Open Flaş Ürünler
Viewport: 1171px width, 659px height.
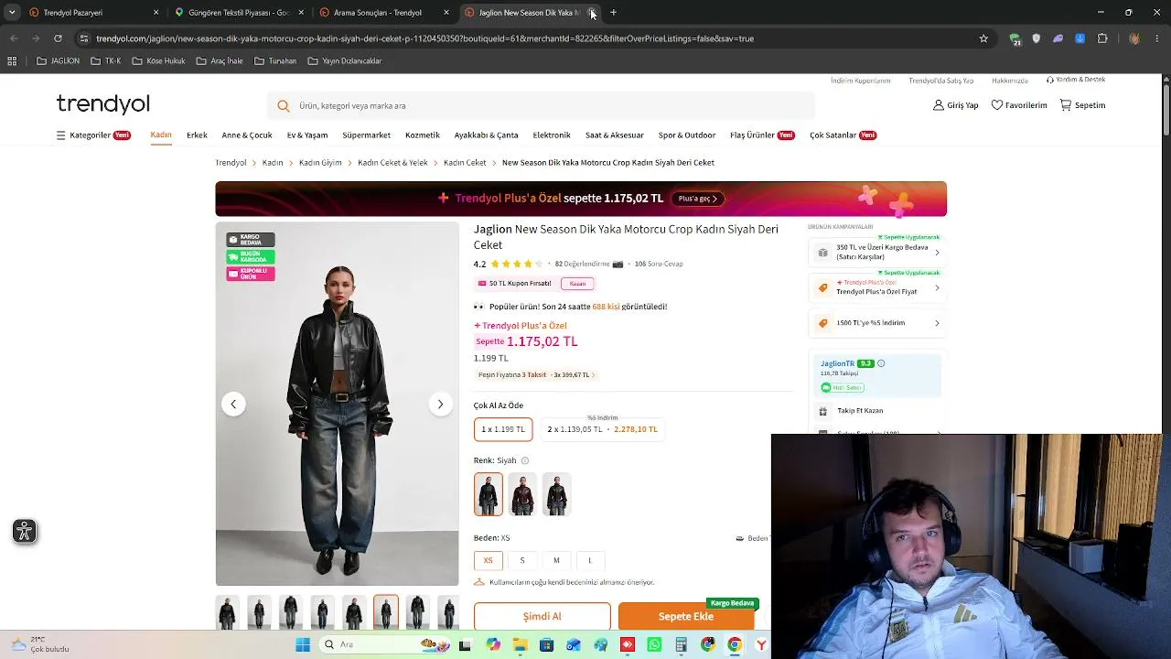[x=762, y=135]
